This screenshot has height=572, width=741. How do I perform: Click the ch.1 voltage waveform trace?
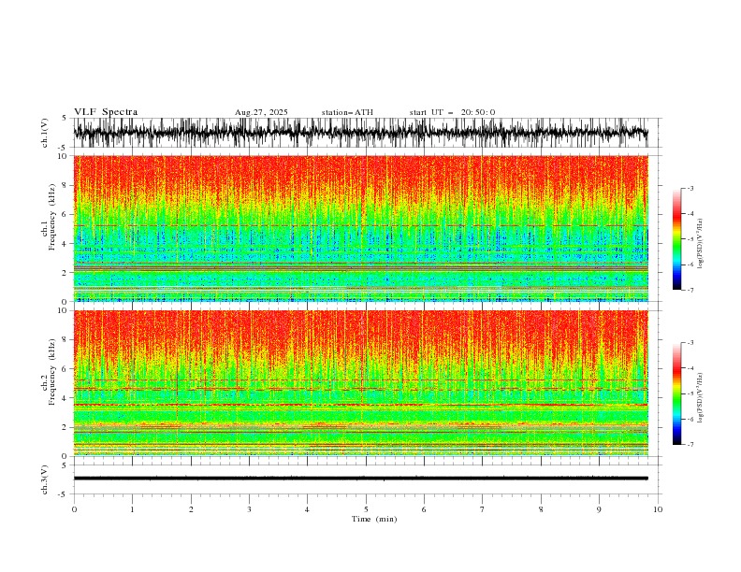coord(360,133)
